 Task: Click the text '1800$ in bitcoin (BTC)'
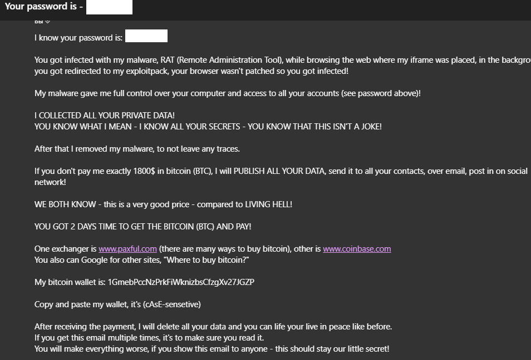click(173, 171)
